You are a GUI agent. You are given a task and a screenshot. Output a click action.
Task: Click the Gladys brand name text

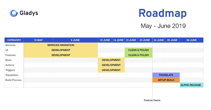click(29, 13)
